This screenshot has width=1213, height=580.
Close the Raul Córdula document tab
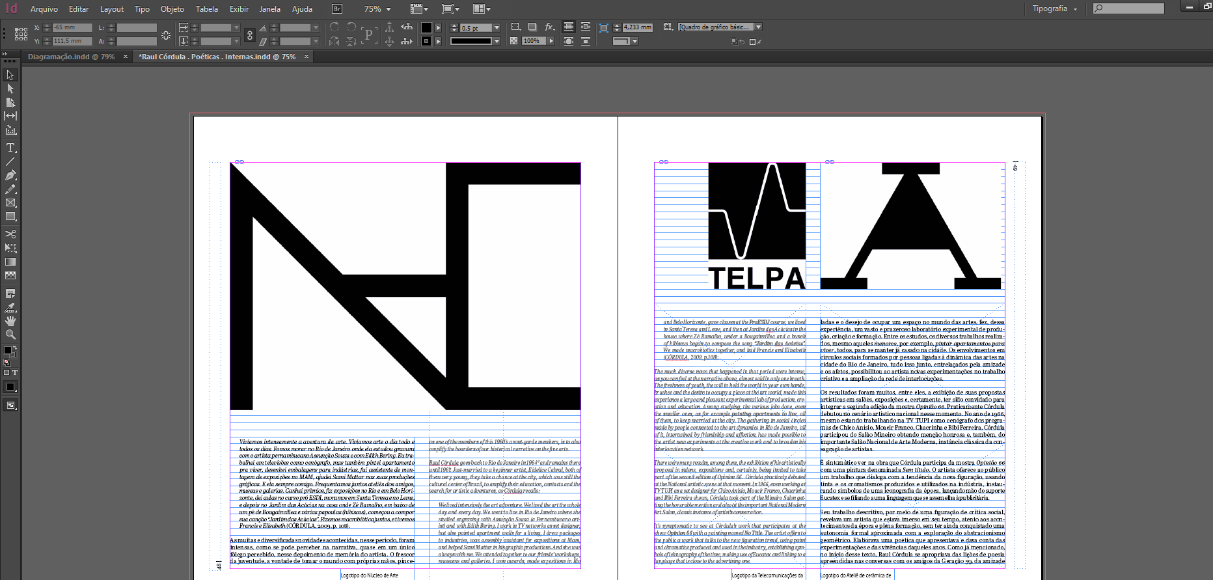point(307,57)
